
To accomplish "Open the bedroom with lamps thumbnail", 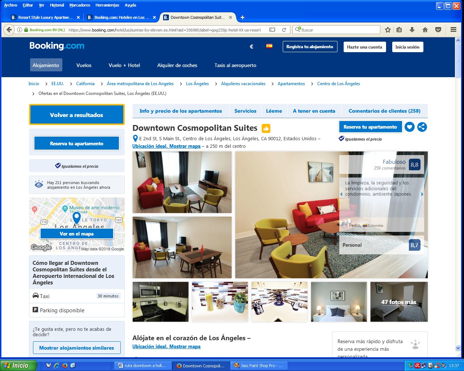I will (339, 302).
